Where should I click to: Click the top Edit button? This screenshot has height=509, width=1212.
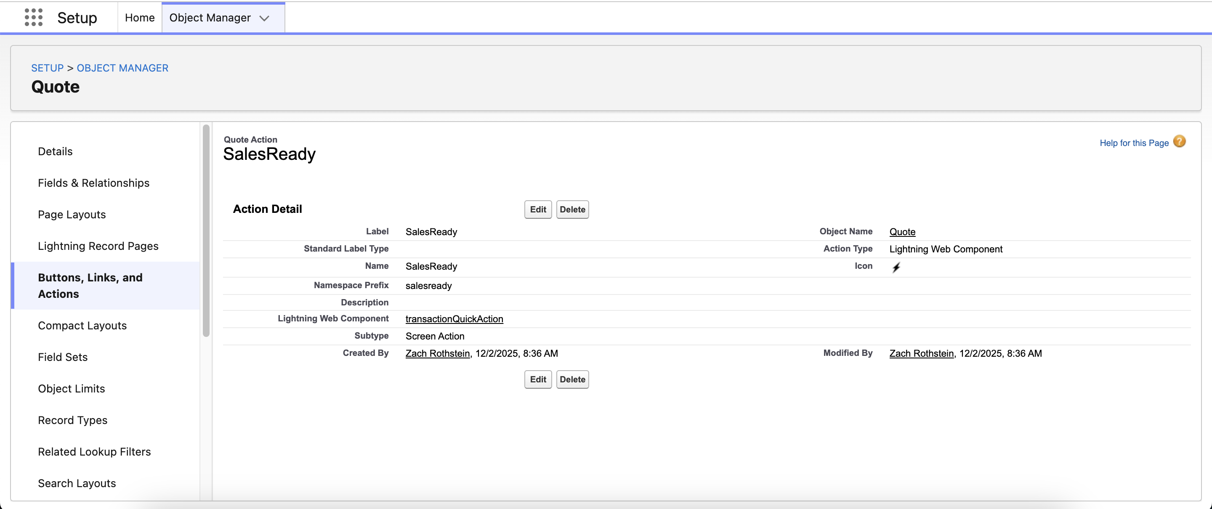pos(537,209)
